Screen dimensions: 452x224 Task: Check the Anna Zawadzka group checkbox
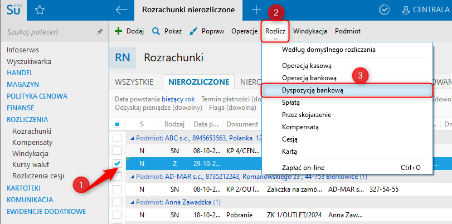(117, 202)
